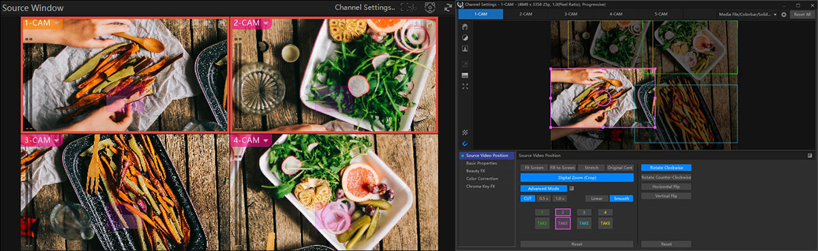The width and height of the screenshot is (818, 251).
Task: Toggle the checkerboard transparency icon
Action: tap(465, 132)
